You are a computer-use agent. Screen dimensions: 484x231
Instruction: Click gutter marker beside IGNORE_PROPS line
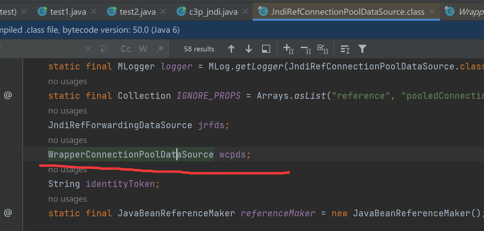click(x=8, y=96)
